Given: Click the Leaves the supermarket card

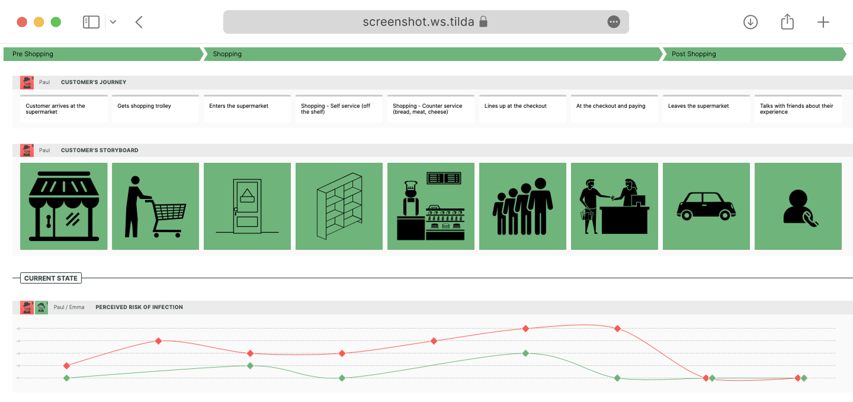Looking at the screenshot, I should [x=707, y=109].
